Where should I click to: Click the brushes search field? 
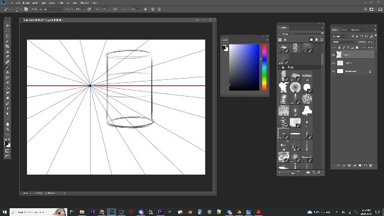coord(307,34)
